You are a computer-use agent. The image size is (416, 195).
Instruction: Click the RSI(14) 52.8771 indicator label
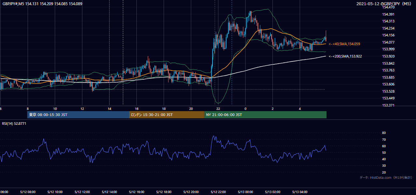point(14,123)
